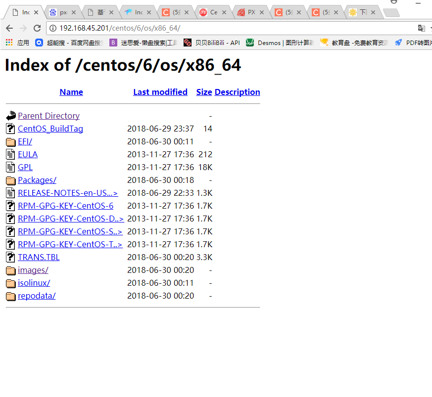Image resolution: width=432 pixels, height=397 pixels.
Task: Open the EULA file link
Action: (x=28, y=154)
